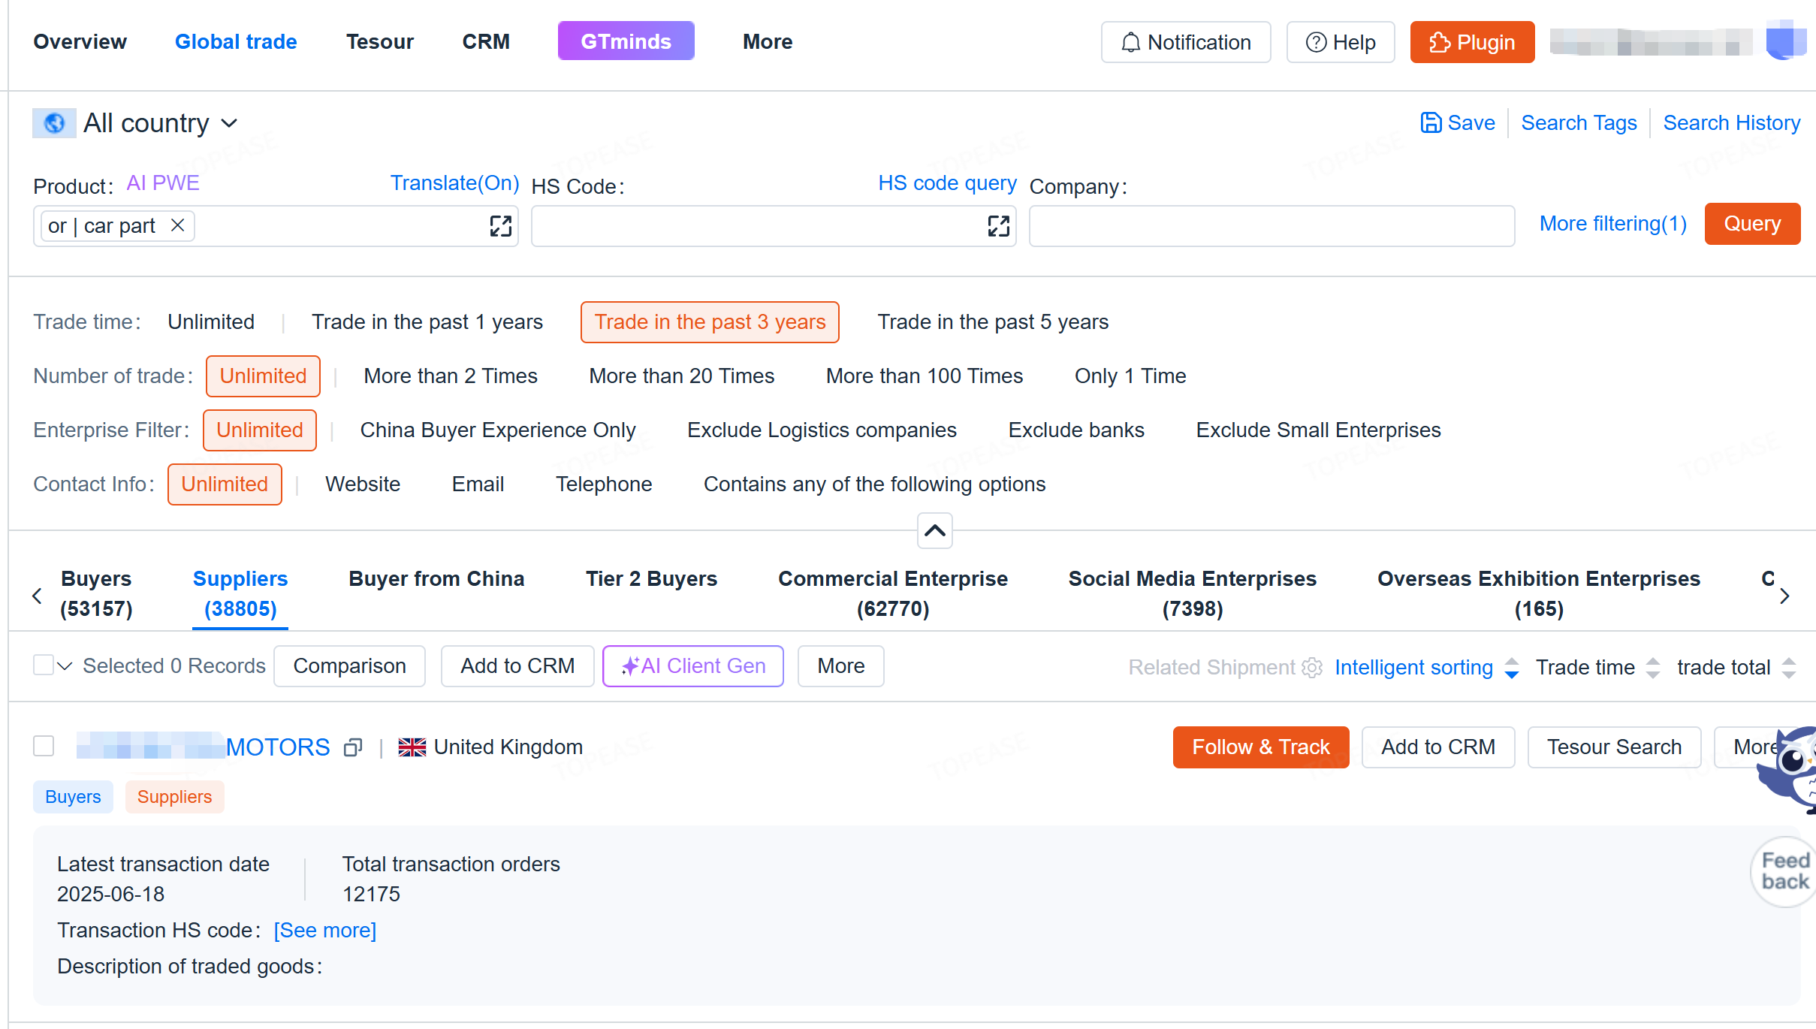Select Trade time Unlimited option

211,321
